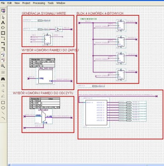Select the parameter table above LPM_DECODE
Image resolution: width=164 pixels, height=166 pixels.
click(x=42, y=63)
